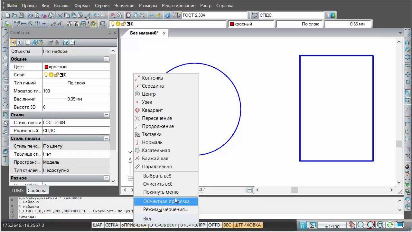Image resolution: width=412 pixels, height=232 pixels.
Task: Close the Без имени0 document tab
Action: [164, 33]
